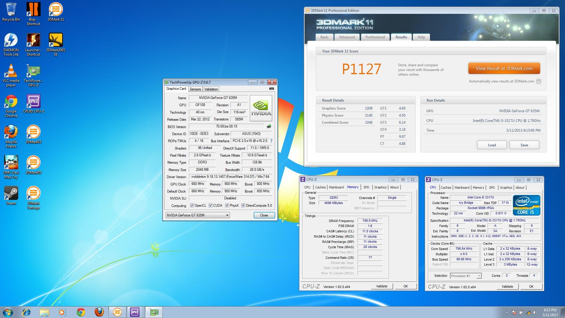The height and width of the screenshot is (318, 565).
Task: Click View Result at 3DMark.com button
Action: point(504,69)
